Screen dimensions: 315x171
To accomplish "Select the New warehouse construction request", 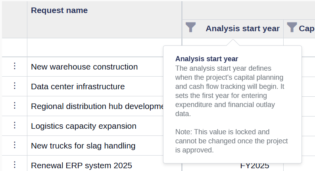I will [85, 67].
